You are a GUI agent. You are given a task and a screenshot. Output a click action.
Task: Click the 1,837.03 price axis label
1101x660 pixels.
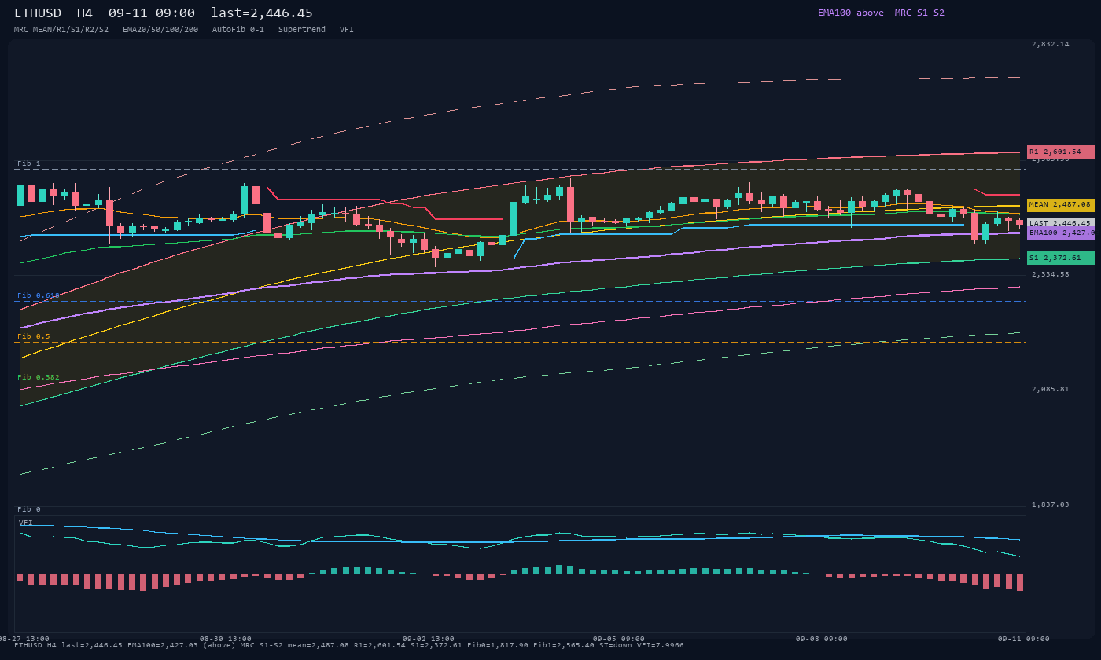pyautogui.click(x=1051, y=504)
